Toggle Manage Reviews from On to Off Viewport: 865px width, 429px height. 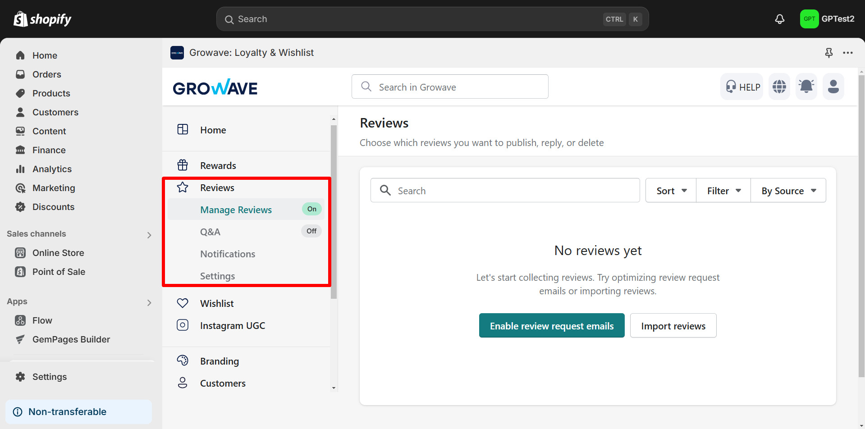point(311,209)
